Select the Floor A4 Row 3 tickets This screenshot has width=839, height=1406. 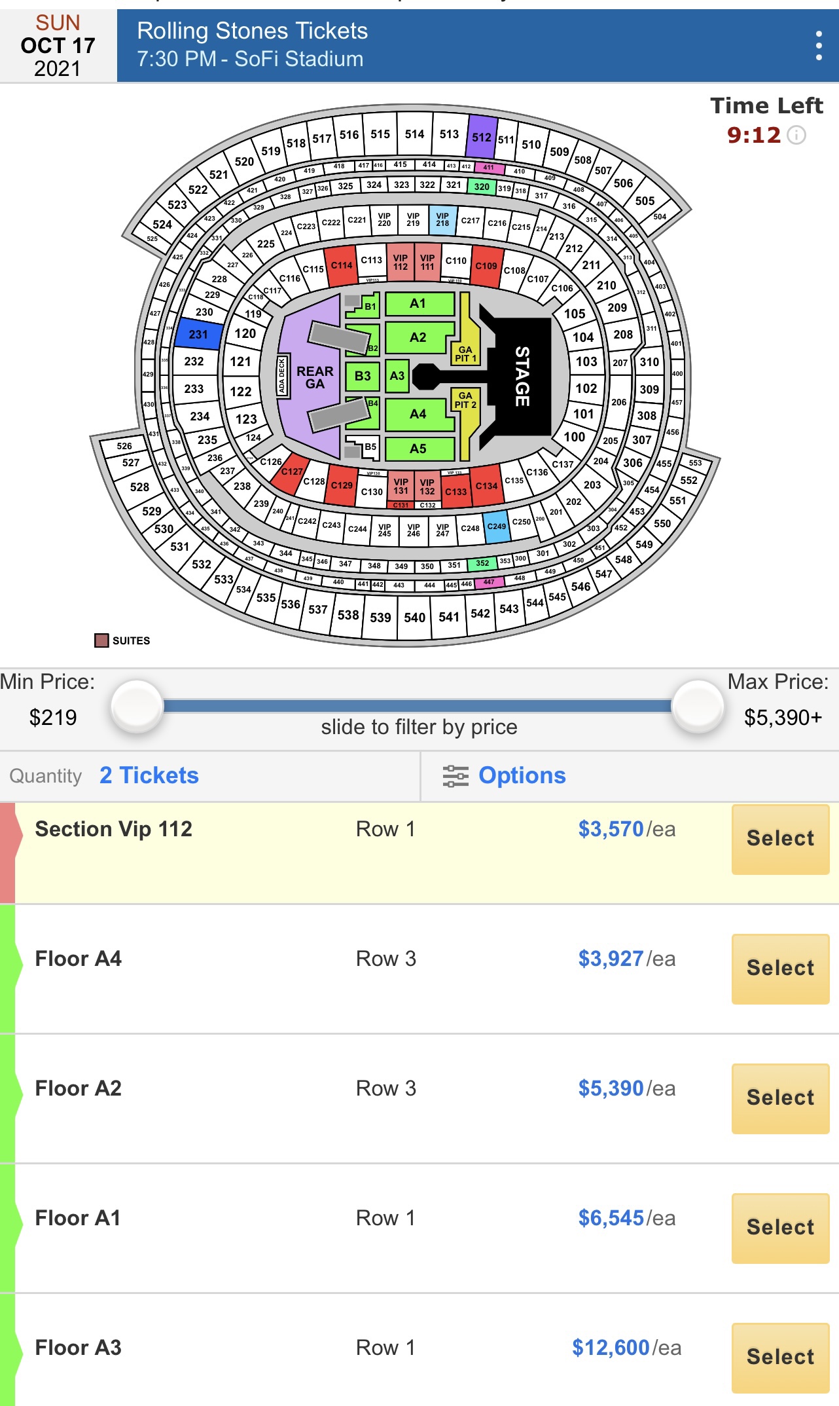[780, 968]
